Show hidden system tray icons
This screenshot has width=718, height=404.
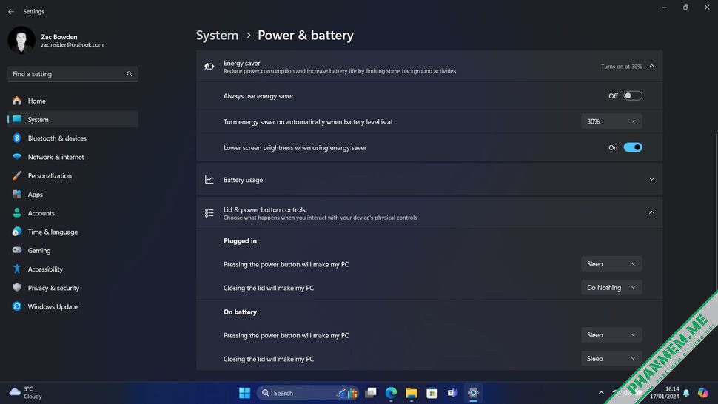tap(601, 393)
